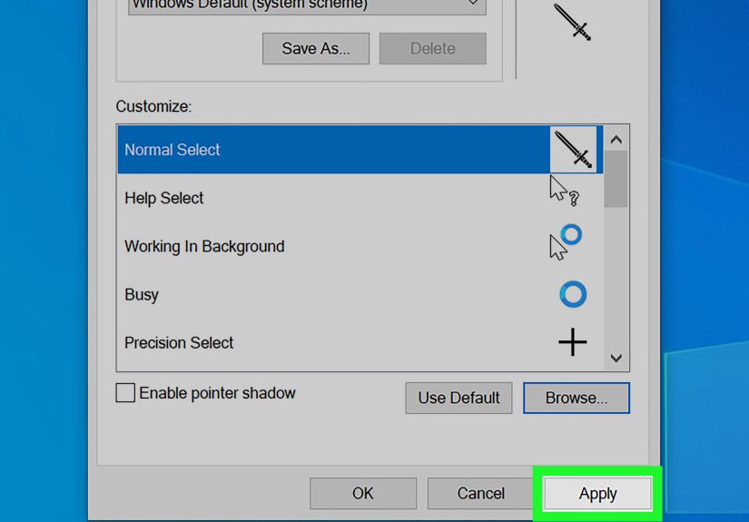Select the Help Select row

360,198
